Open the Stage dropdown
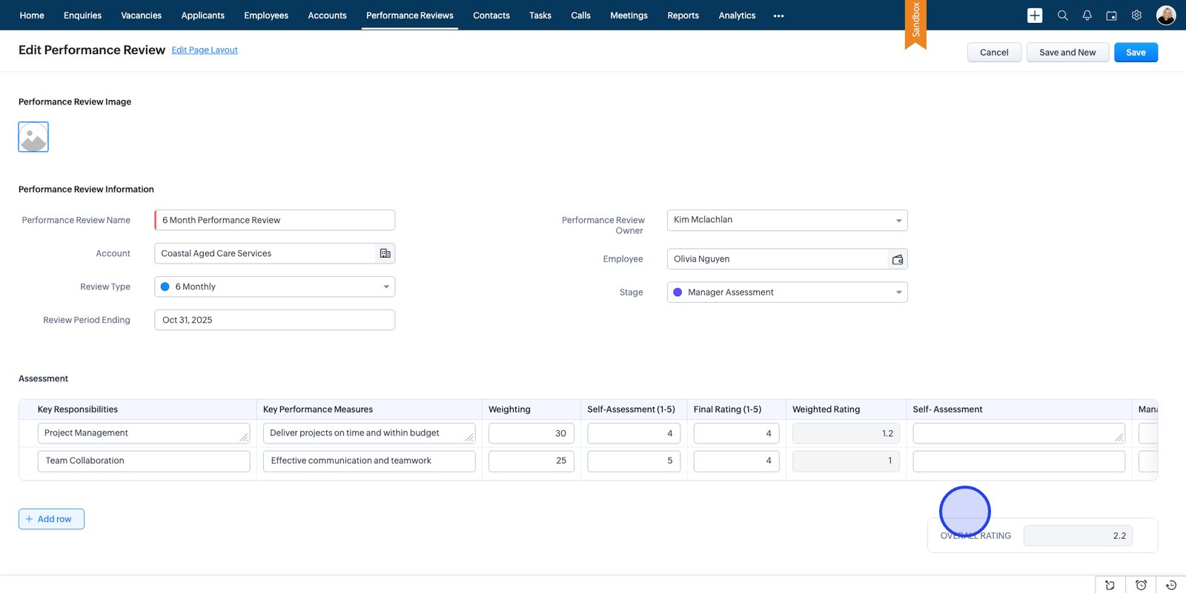This screenshot has height=593, width=1186. [786, 292]
